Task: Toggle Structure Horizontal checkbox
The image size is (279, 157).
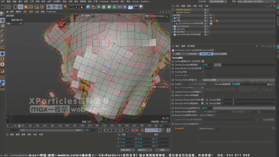Action: coord(202,100)
